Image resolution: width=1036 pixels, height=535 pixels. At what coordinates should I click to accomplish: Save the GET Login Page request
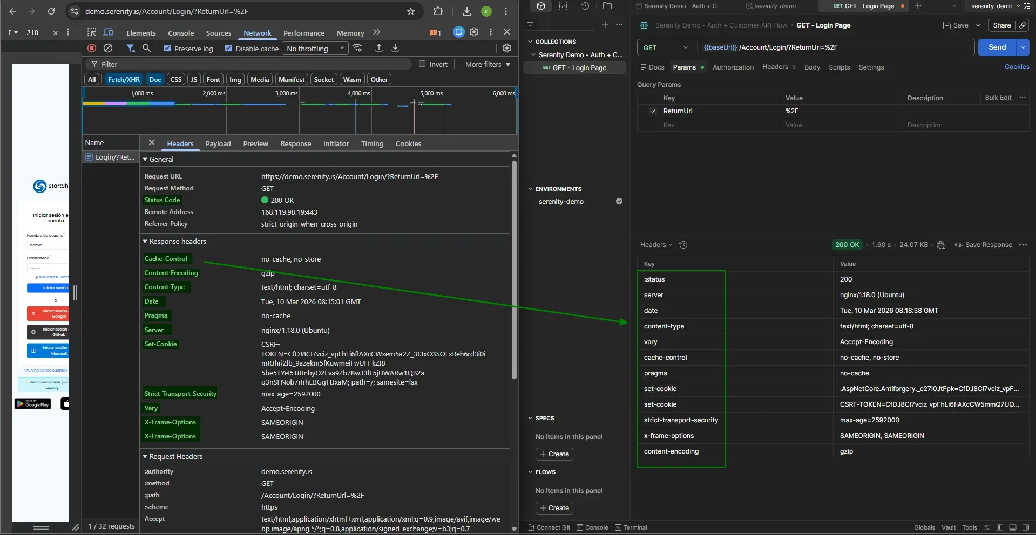point(956,25)
